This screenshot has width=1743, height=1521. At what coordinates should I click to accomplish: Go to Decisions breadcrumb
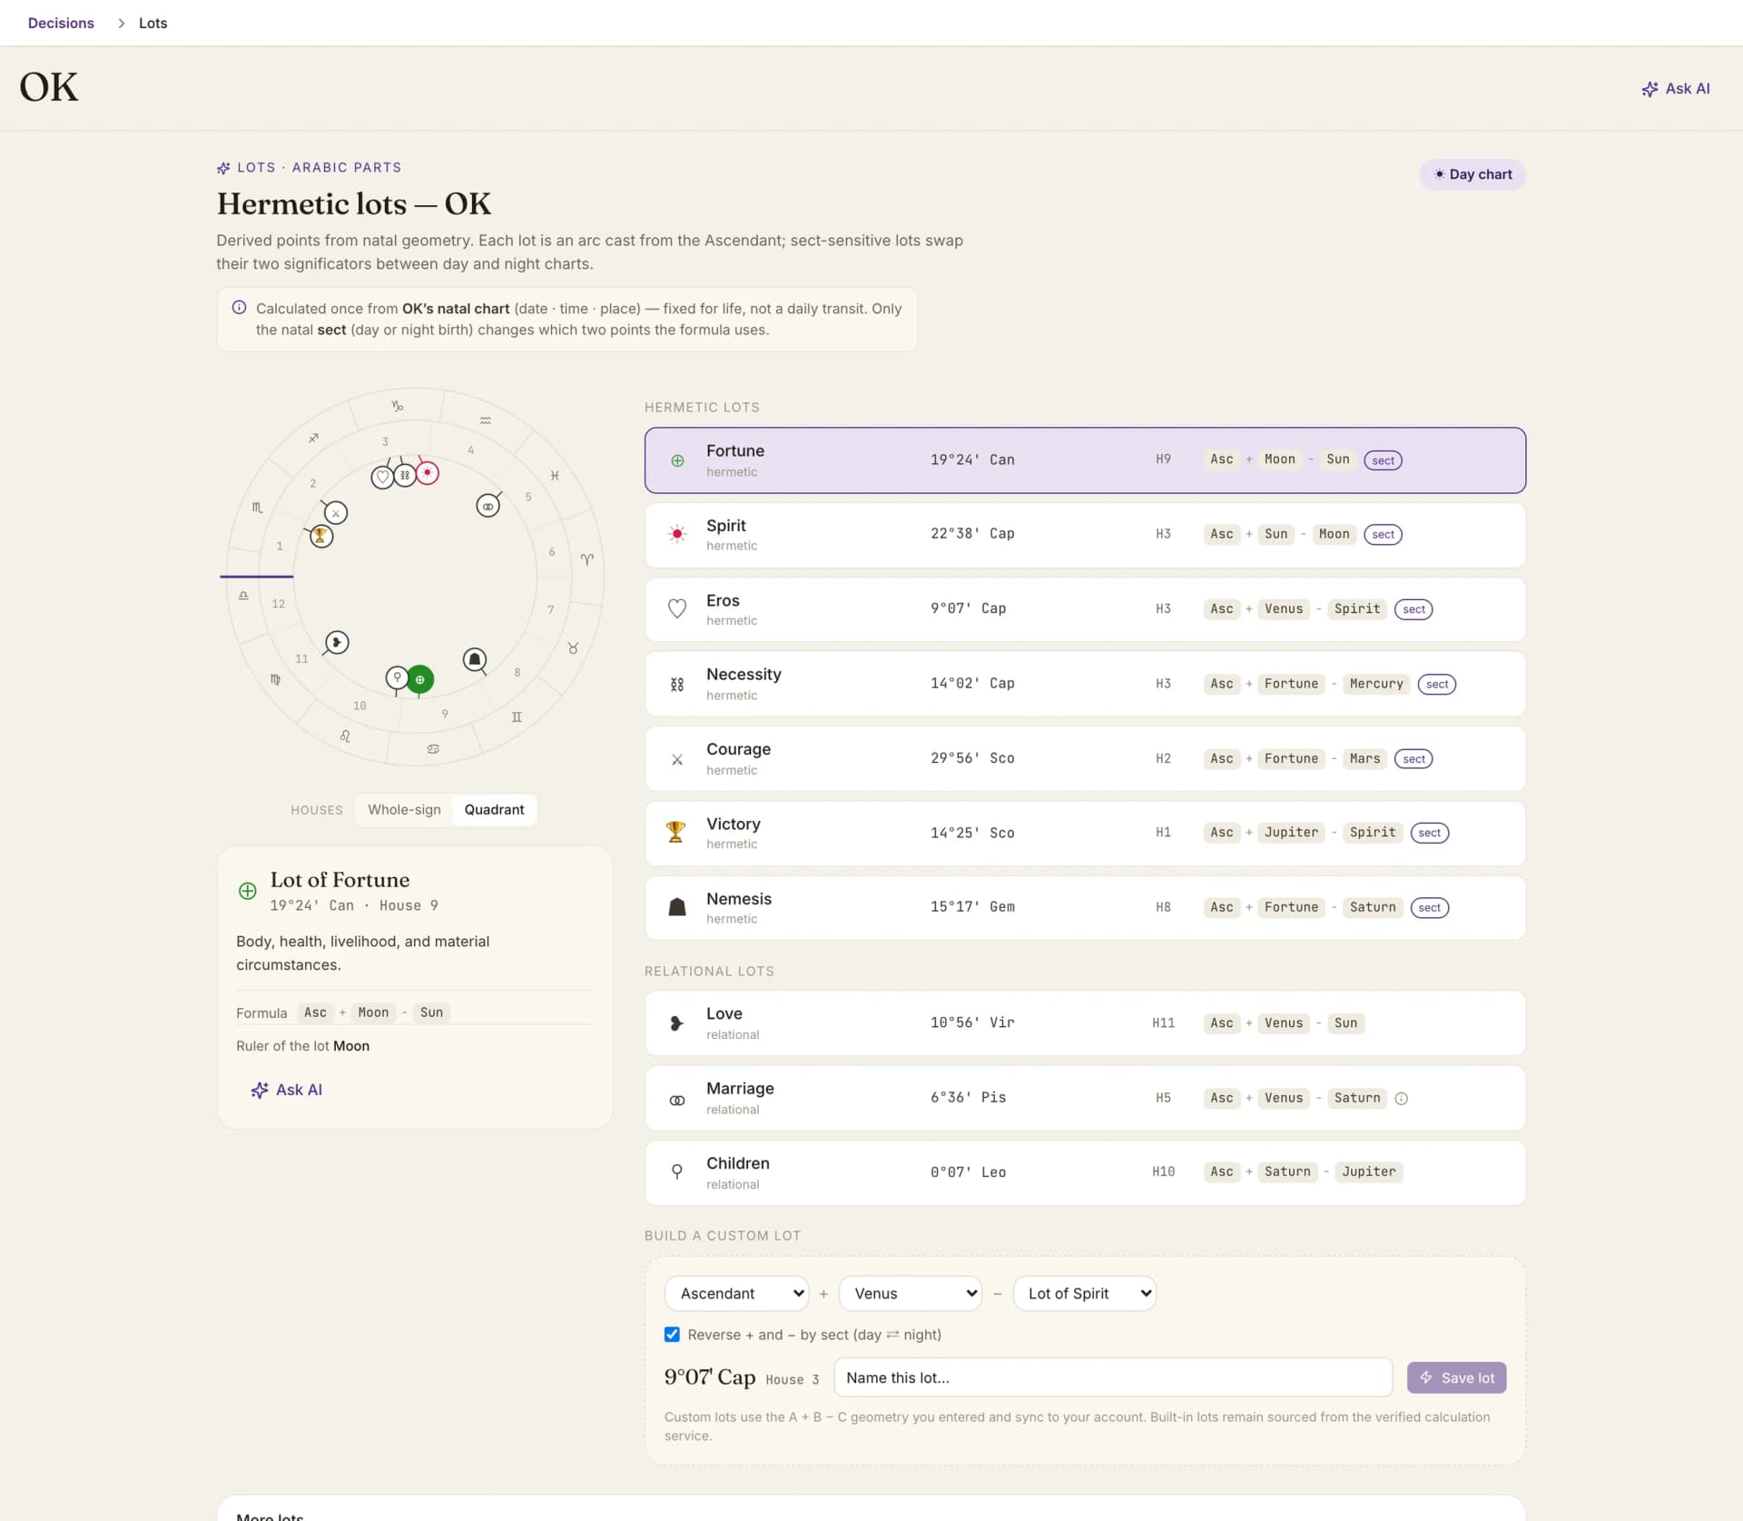pos(61,23)
